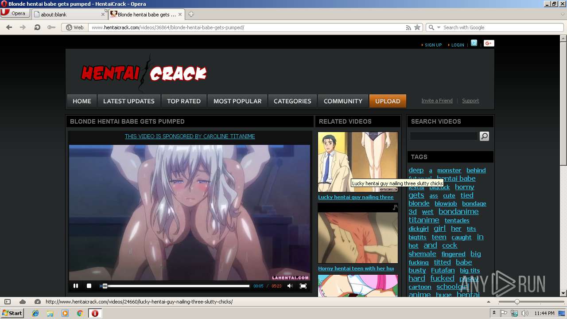
Task: Launch Google Chrome from the taskbar
Action: [80, 313]
